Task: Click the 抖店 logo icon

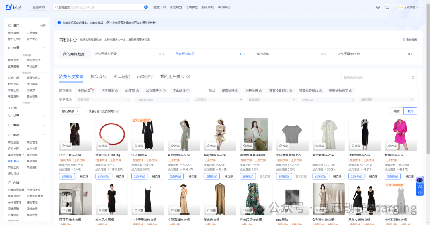Action: point(8,7)
